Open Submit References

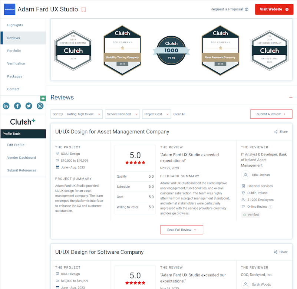click(x=22, y=170)
